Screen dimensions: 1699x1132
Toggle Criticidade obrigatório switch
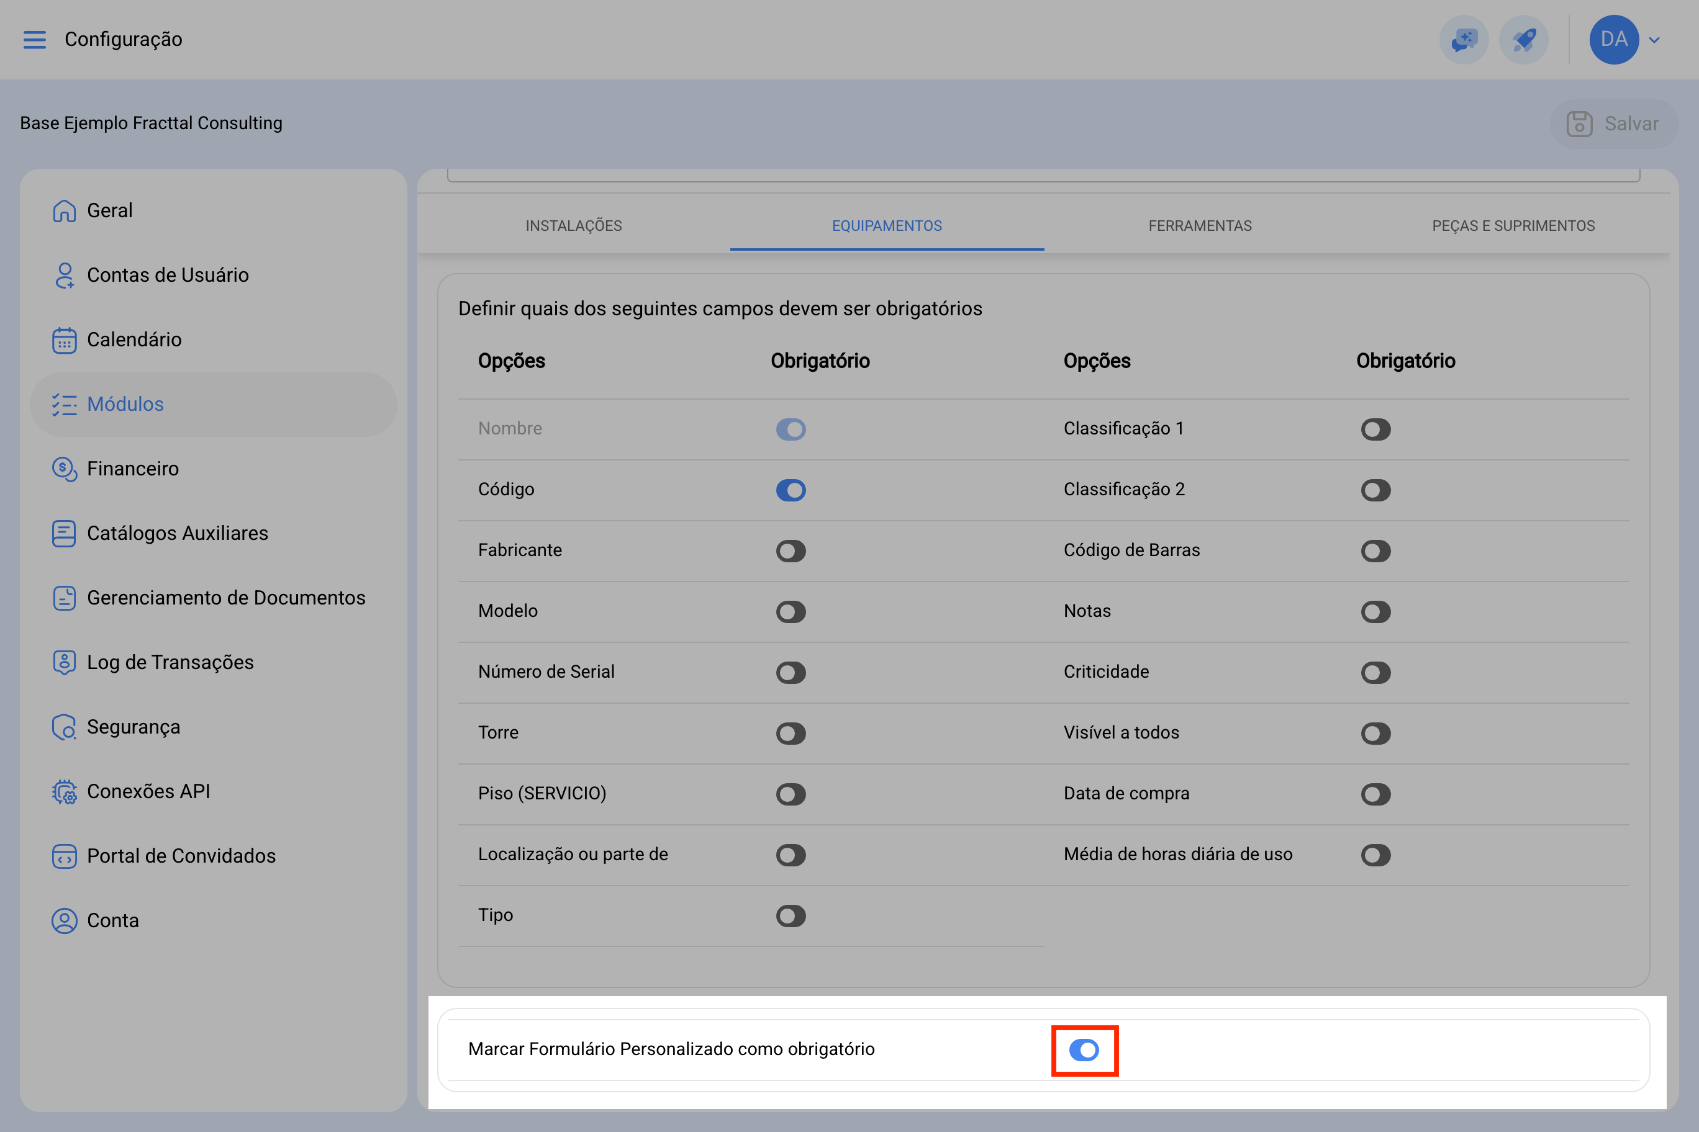[1376, 672]
